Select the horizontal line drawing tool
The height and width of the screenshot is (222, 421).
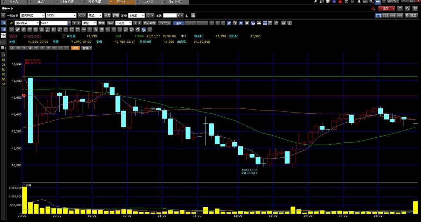[83, 29]
